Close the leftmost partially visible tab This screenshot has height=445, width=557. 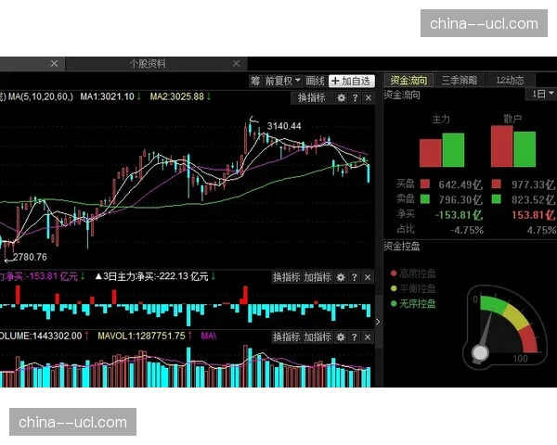[x=54, y=64]
